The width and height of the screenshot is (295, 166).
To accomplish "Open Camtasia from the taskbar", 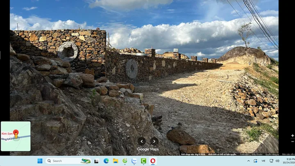I will click(x=143, y=161).
